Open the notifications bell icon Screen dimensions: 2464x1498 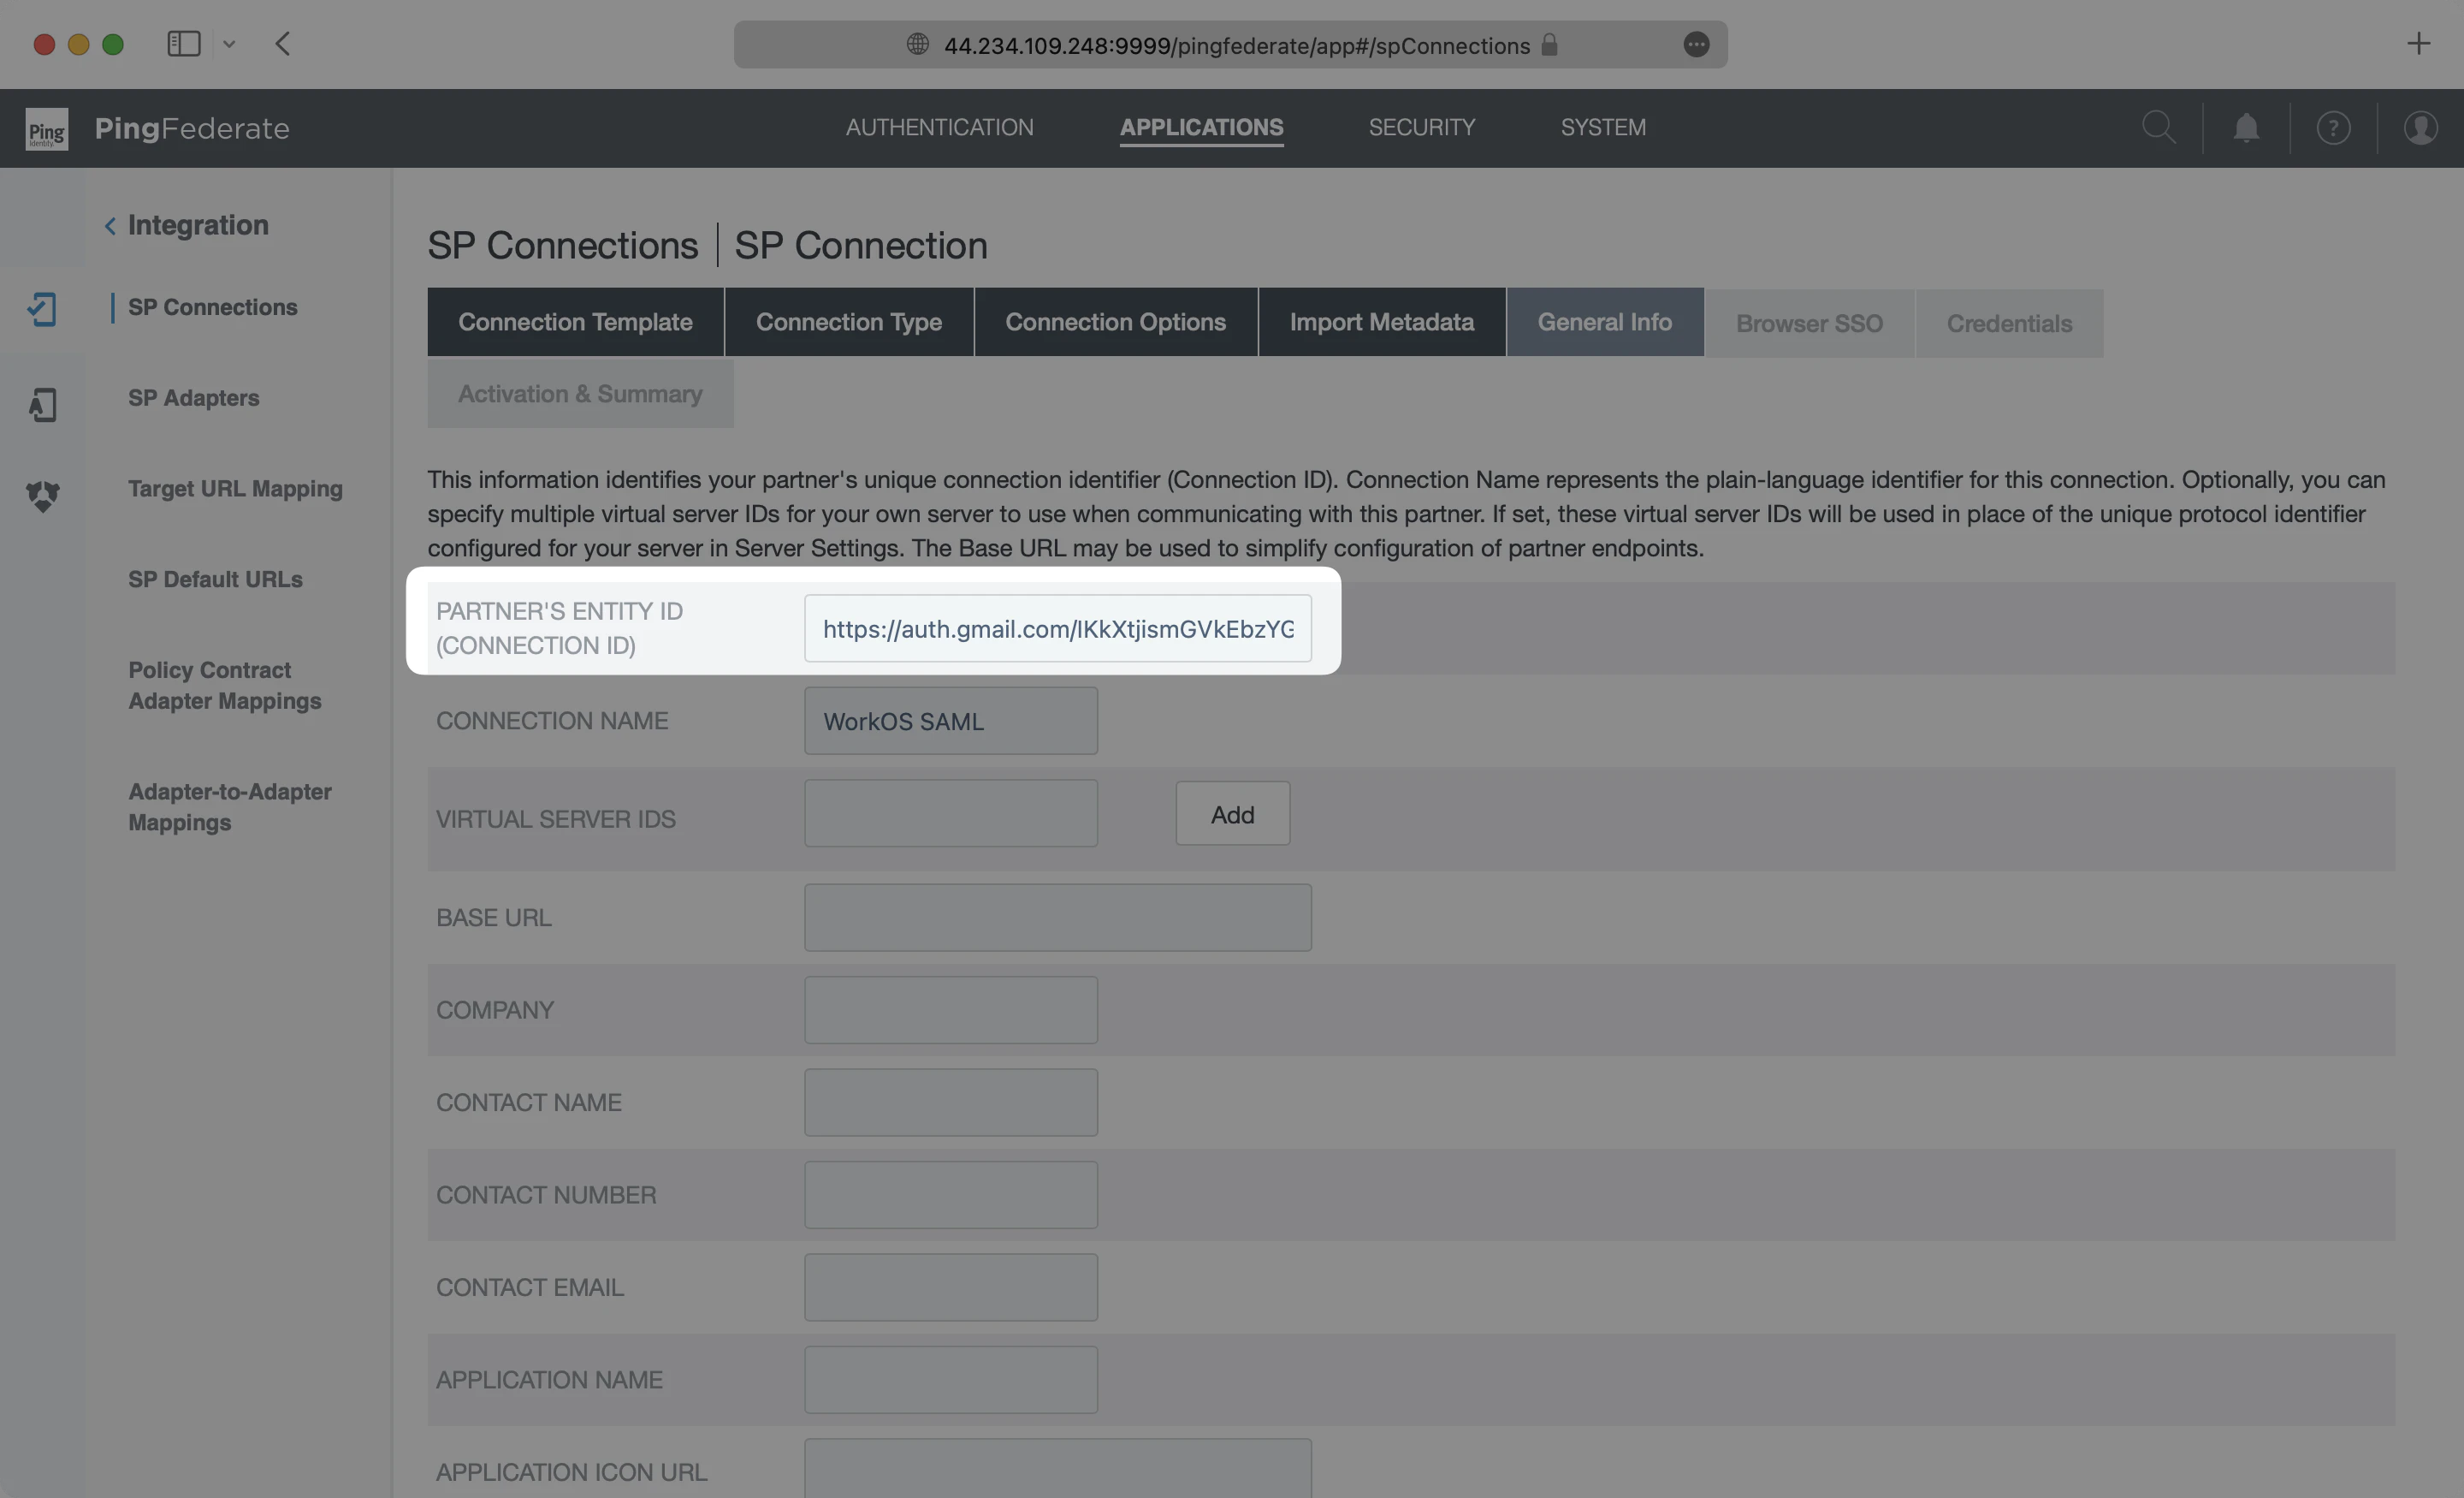tap(2246, 127)
